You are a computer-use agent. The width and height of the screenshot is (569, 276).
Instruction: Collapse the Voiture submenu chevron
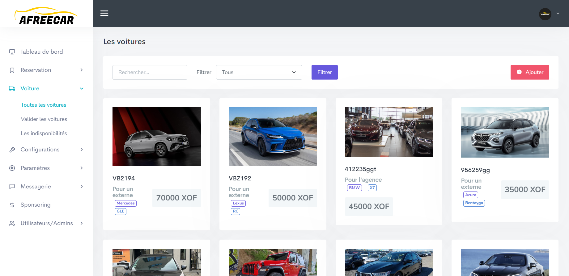82,89
